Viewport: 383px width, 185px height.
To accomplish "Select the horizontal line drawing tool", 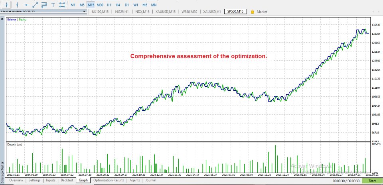I will tap(26, 5).
